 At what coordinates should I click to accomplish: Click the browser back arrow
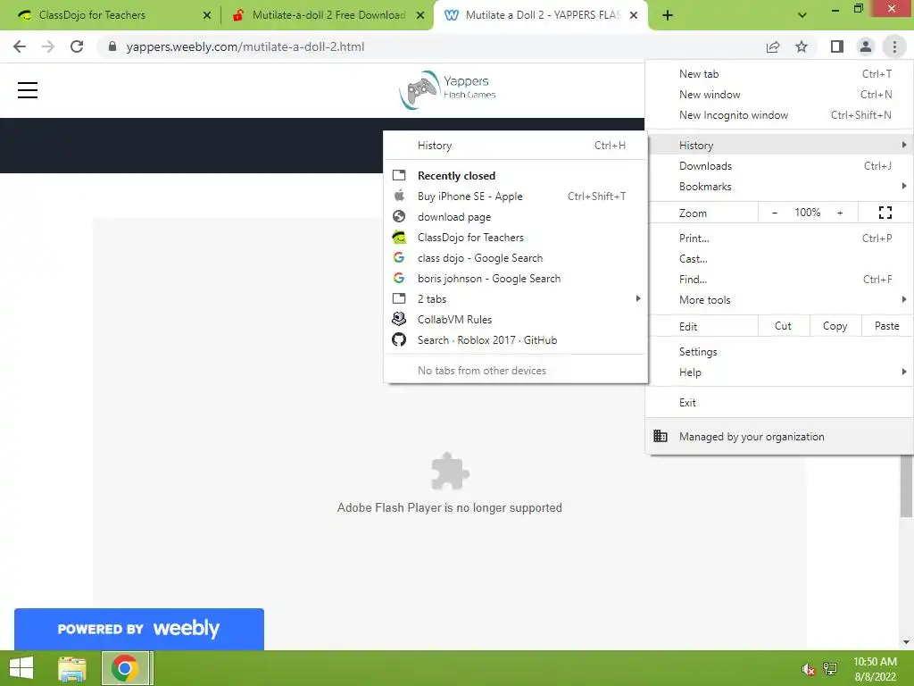pos(20,46)
